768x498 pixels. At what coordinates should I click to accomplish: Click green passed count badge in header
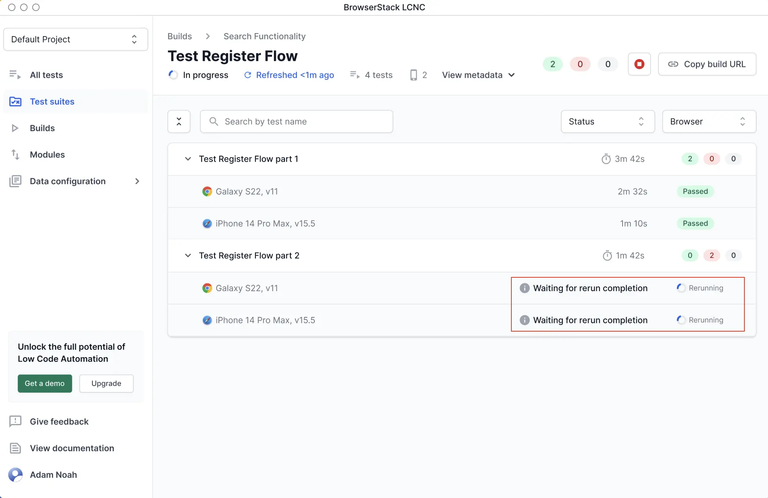point(553,64)
